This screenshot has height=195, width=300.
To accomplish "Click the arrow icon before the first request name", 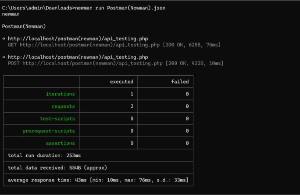I will point(4,39).
